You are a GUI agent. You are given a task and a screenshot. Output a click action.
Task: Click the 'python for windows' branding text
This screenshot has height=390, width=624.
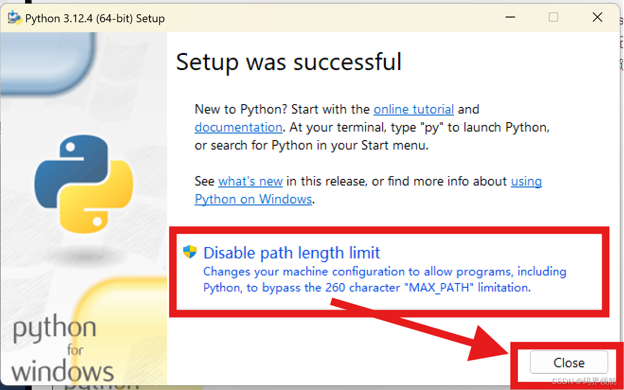[x=62, y=350]
